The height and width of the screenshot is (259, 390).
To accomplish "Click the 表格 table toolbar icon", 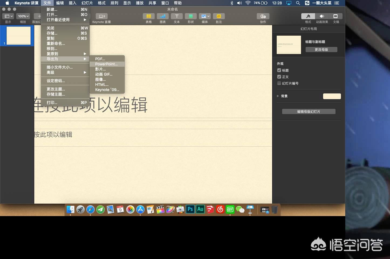I will click(x=149, y=16).
